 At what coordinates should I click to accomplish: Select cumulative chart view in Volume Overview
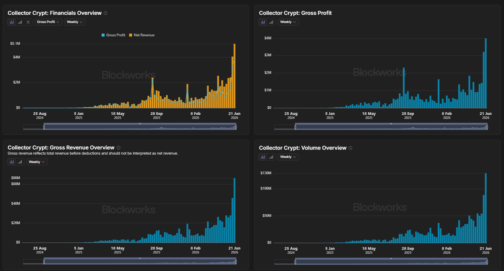[x=271, y=157]
